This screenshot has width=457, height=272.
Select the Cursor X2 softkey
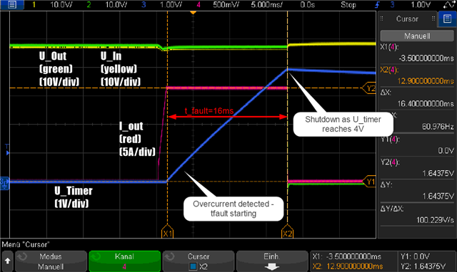pyautogui.click(x=199, y=261)
